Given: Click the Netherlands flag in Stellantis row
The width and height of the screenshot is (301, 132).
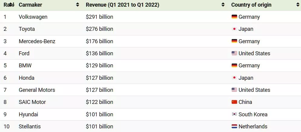Looking at the screenshot, I should 234,127.
